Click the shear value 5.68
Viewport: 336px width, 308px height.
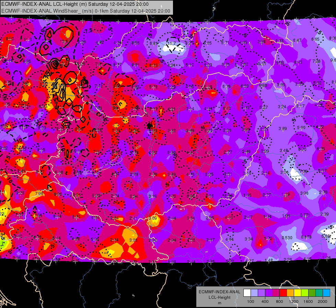pos(326,236)
